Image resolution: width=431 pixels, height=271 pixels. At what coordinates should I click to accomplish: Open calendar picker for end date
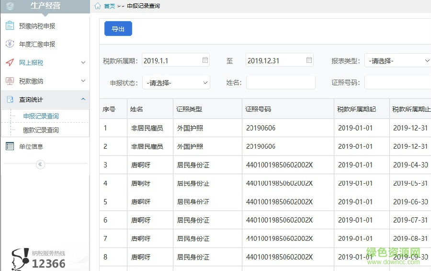pos(309,60)
